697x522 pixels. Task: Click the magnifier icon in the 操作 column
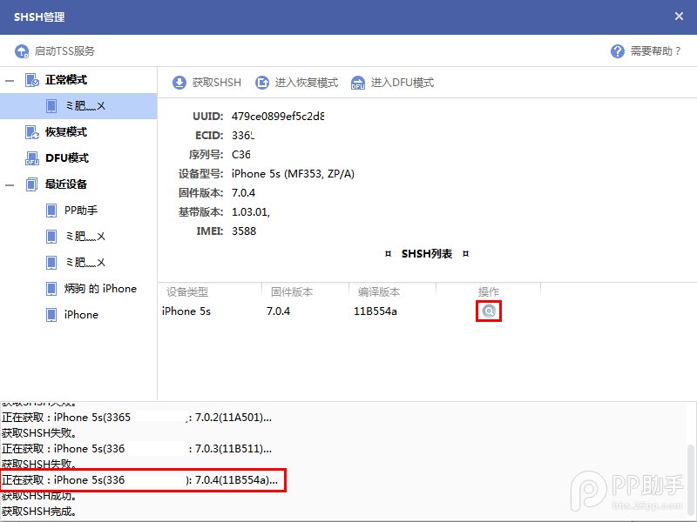pyautogui.click(x=488, y=310)
